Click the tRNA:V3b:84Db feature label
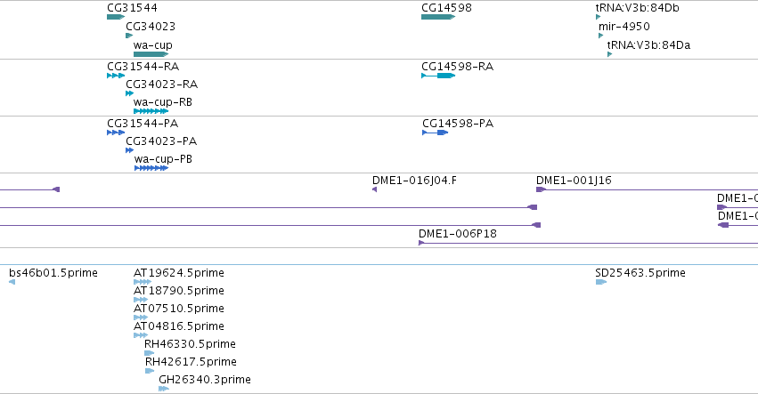758x394 pixels. point(637,8)
